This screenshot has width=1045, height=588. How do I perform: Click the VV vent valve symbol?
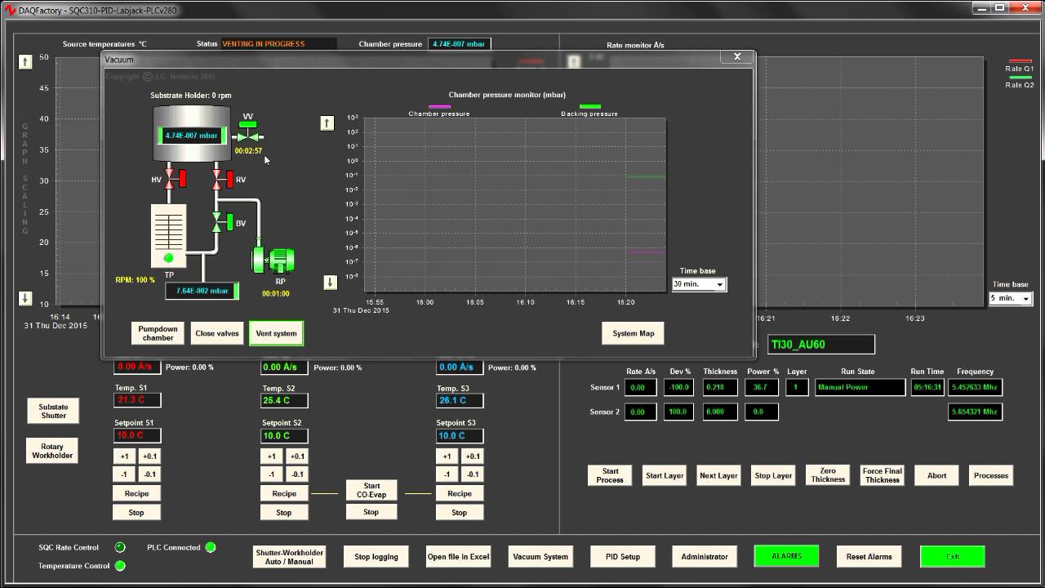(x=248, y=136)
